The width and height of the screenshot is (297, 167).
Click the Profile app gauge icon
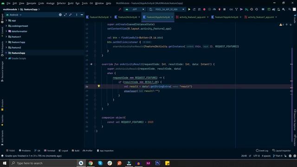coord(214,9)
